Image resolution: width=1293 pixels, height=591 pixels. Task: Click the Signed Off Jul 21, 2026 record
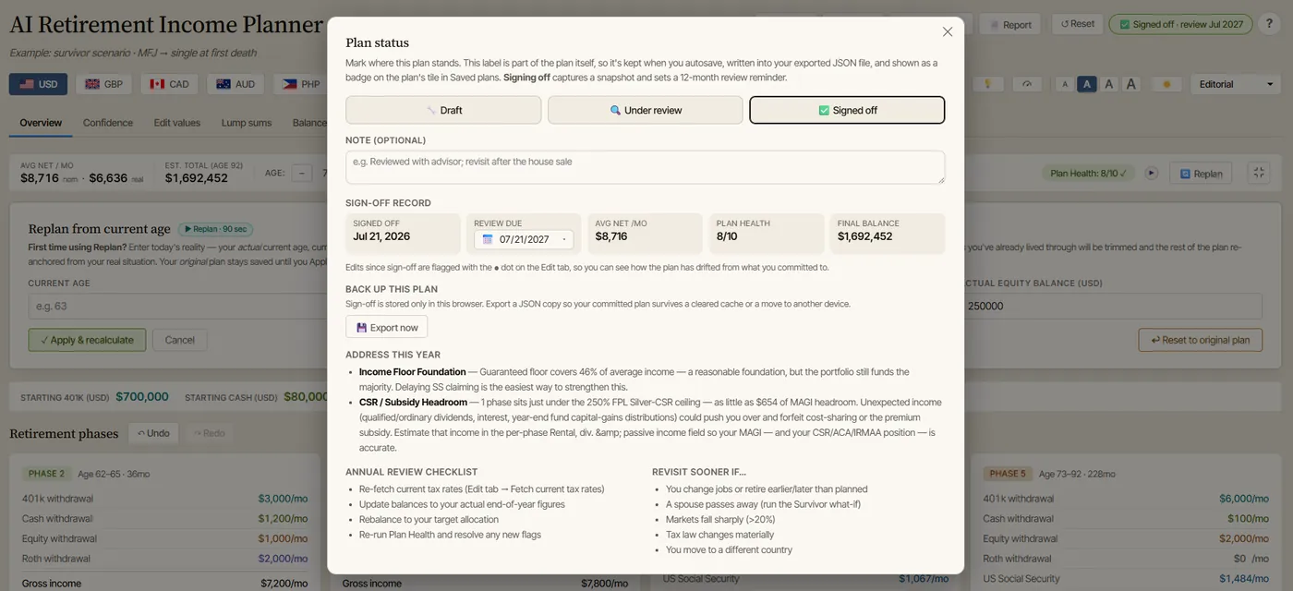[x=403, y=234]
